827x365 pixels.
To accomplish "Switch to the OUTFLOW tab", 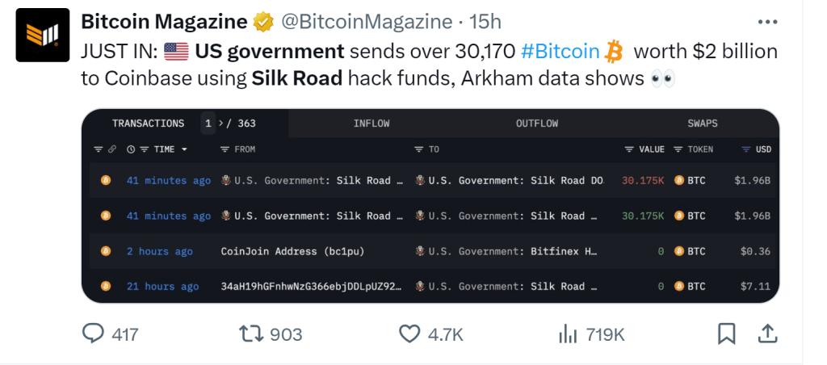I will [x=536, y=124].
